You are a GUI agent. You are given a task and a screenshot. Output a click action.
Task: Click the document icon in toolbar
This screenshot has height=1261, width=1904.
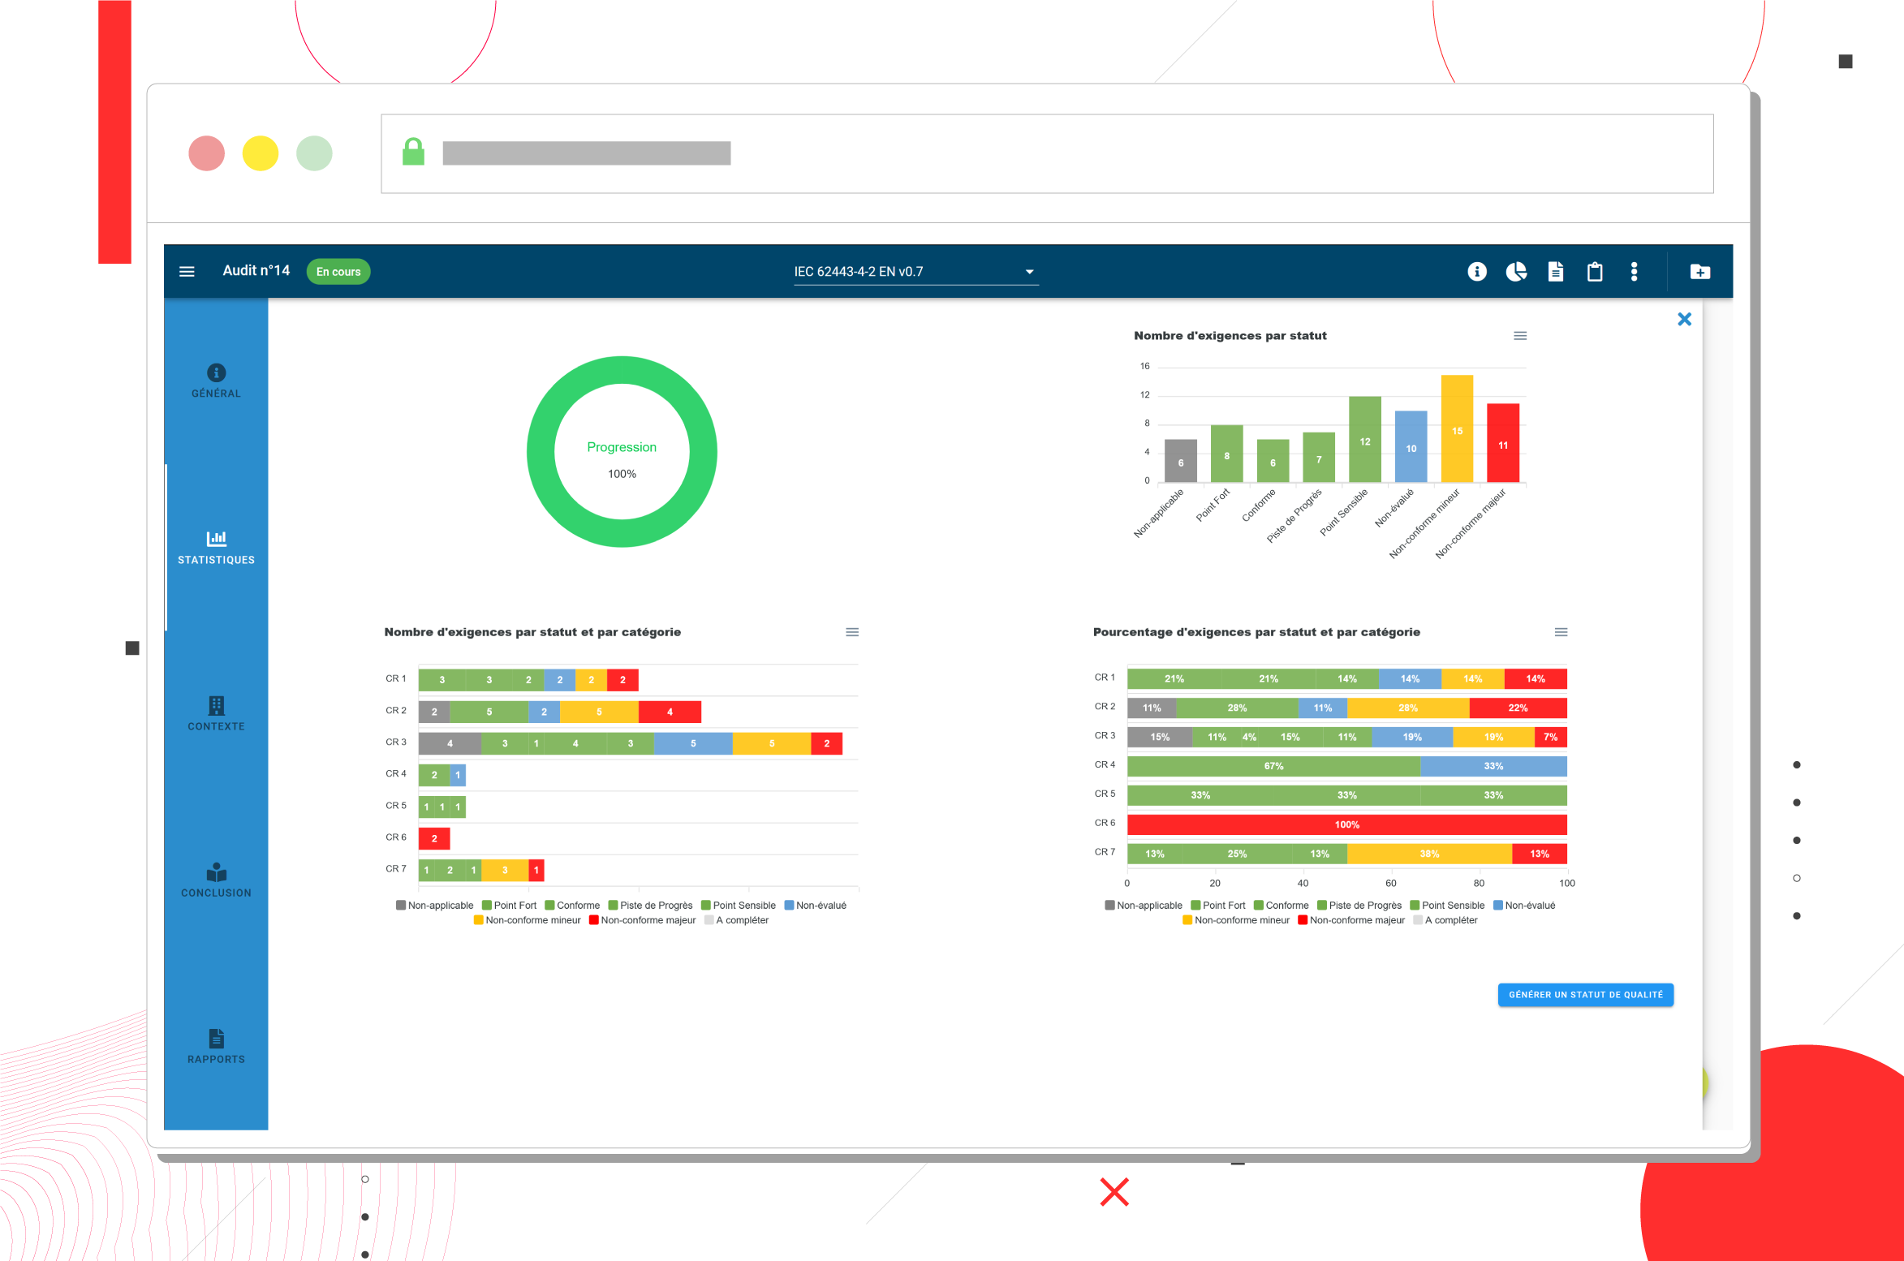[1555, 271]
